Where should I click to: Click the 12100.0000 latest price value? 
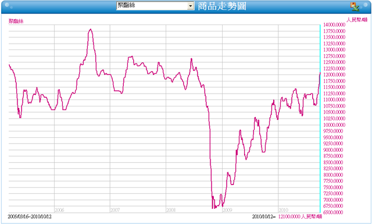click(x=289, y=216)
